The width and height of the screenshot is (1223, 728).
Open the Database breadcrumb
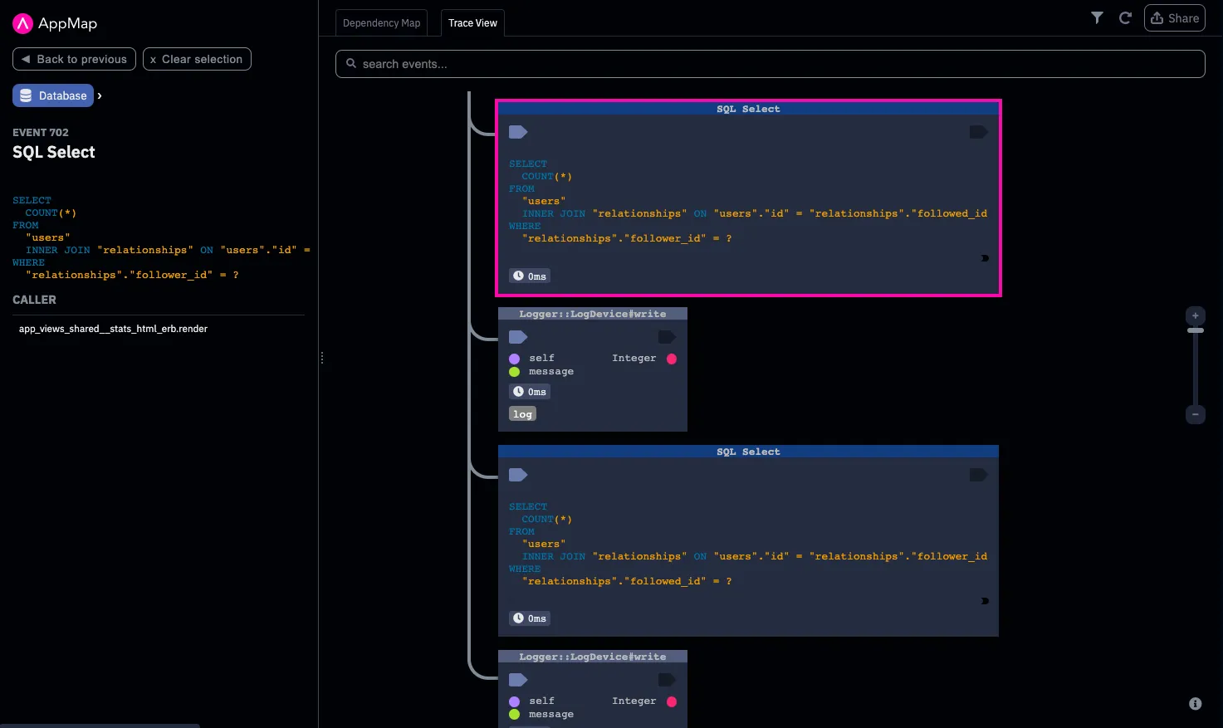53,95
